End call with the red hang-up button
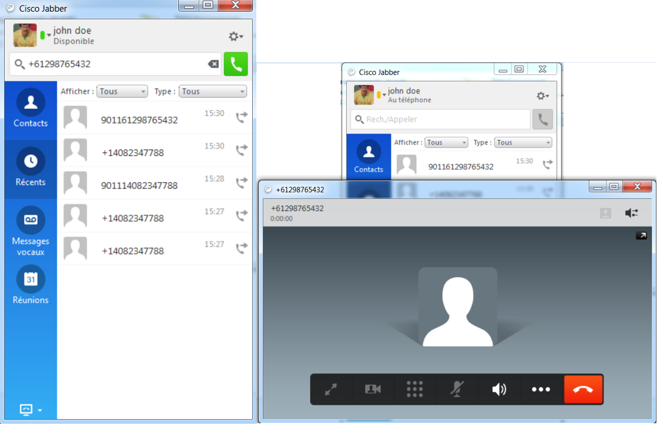The height and width of the screenshot is (425, 657). tap(583, 390)
